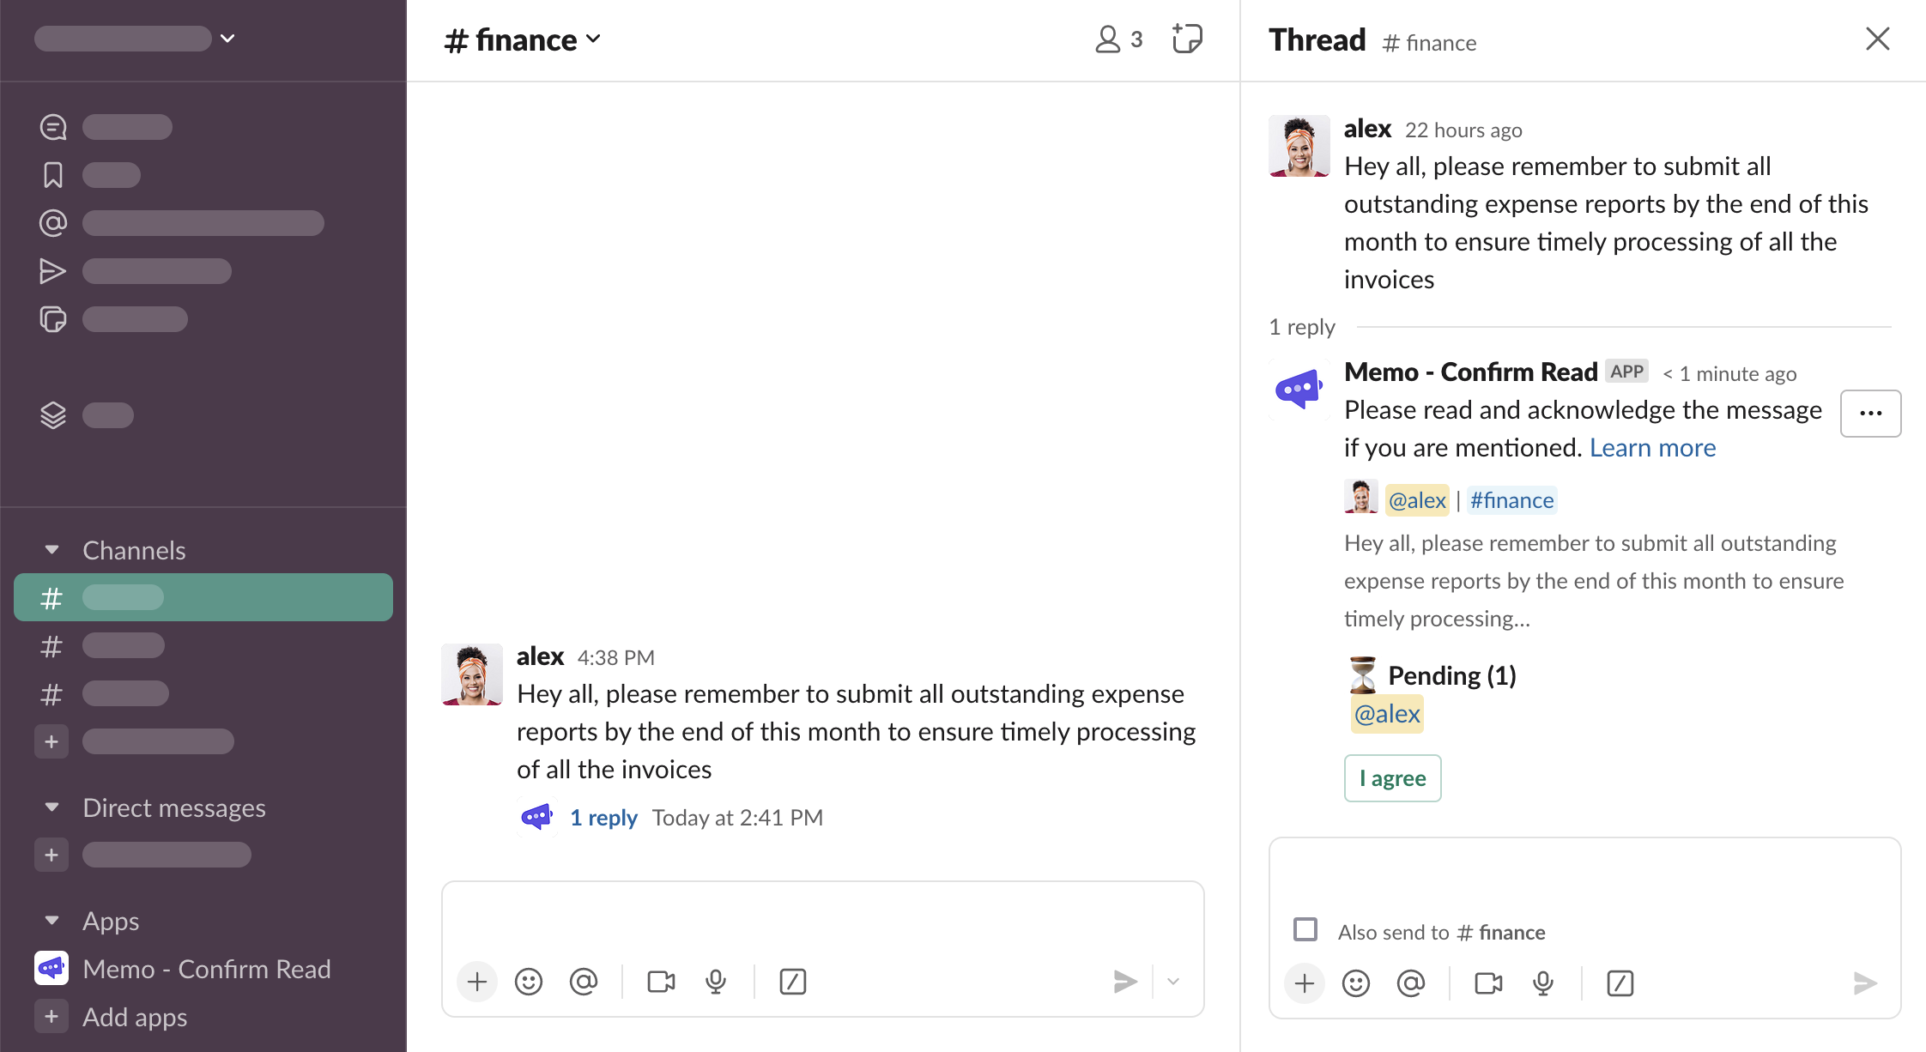This screenshot has width=1926, height=1052.
Task: Open slash shortcuts in channel composer
Action: pyautogui.click(x=792, y=981)
